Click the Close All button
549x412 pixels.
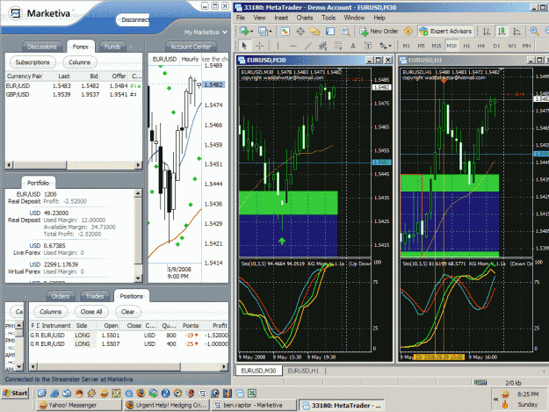(x=91, y=312)
